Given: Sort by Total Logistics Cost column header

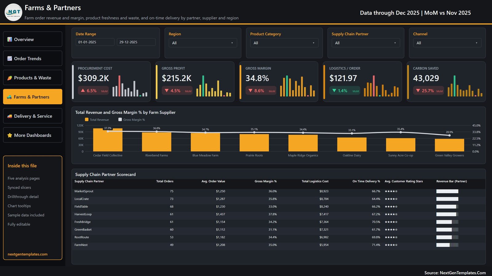Looking at the screenshot, I should pos(315,181).
